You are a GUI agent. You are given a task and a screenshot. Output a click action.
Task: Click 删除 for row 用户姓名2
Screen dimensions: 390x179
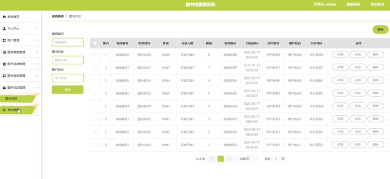click(375, 132)
